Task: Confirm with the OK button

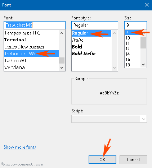Action: point(102,160)
